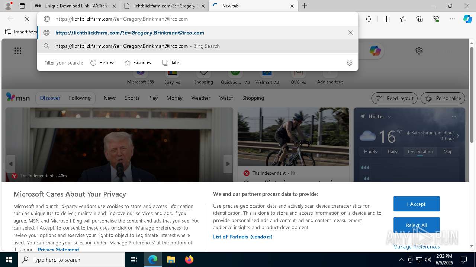The image size is (476, 267).
Task: Choose the lichtblickfarm Bing Search suggestion
Action: click(197, 46)
